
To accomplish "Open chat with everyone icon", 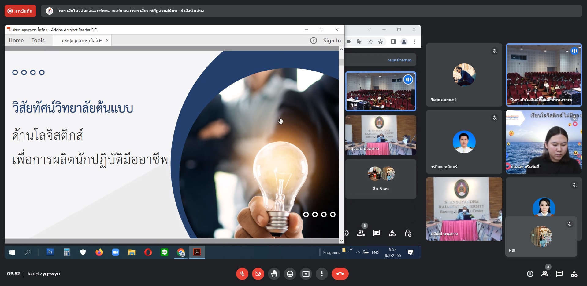I will pyautogui.click(x=559, y=274).
